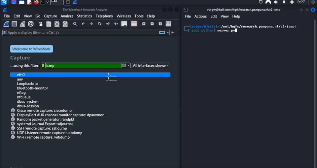Open the Tools menu in Wireshark
317x168 pixels.
point(139,16)
